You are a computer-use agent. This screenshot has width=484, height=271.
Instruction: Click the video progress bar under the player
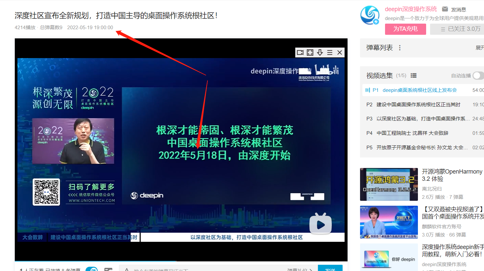click(181, 261)
